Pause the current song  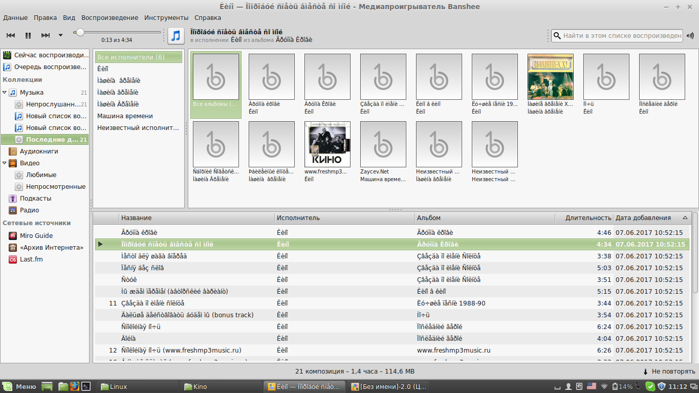click(x=28, y=35)
